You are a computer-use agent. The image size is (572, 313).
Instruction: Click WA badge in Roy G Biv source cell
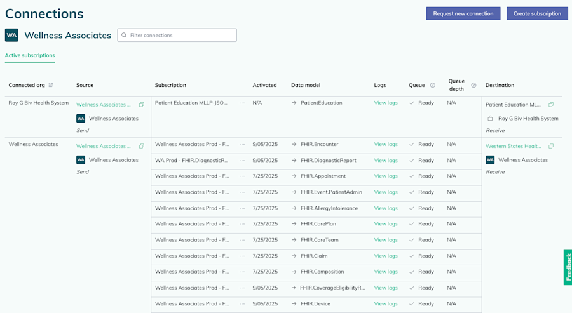[x=81, y=119]
